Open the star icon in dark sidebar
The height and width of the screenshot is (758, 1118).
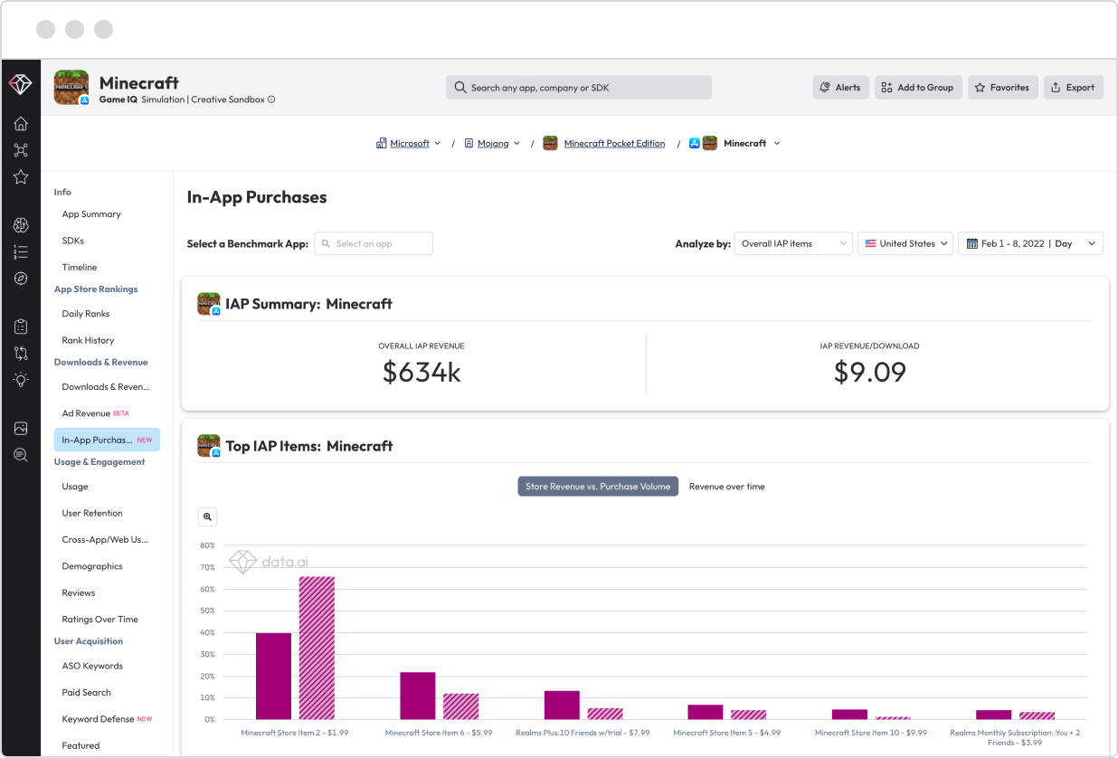click(x=21, y=177)
